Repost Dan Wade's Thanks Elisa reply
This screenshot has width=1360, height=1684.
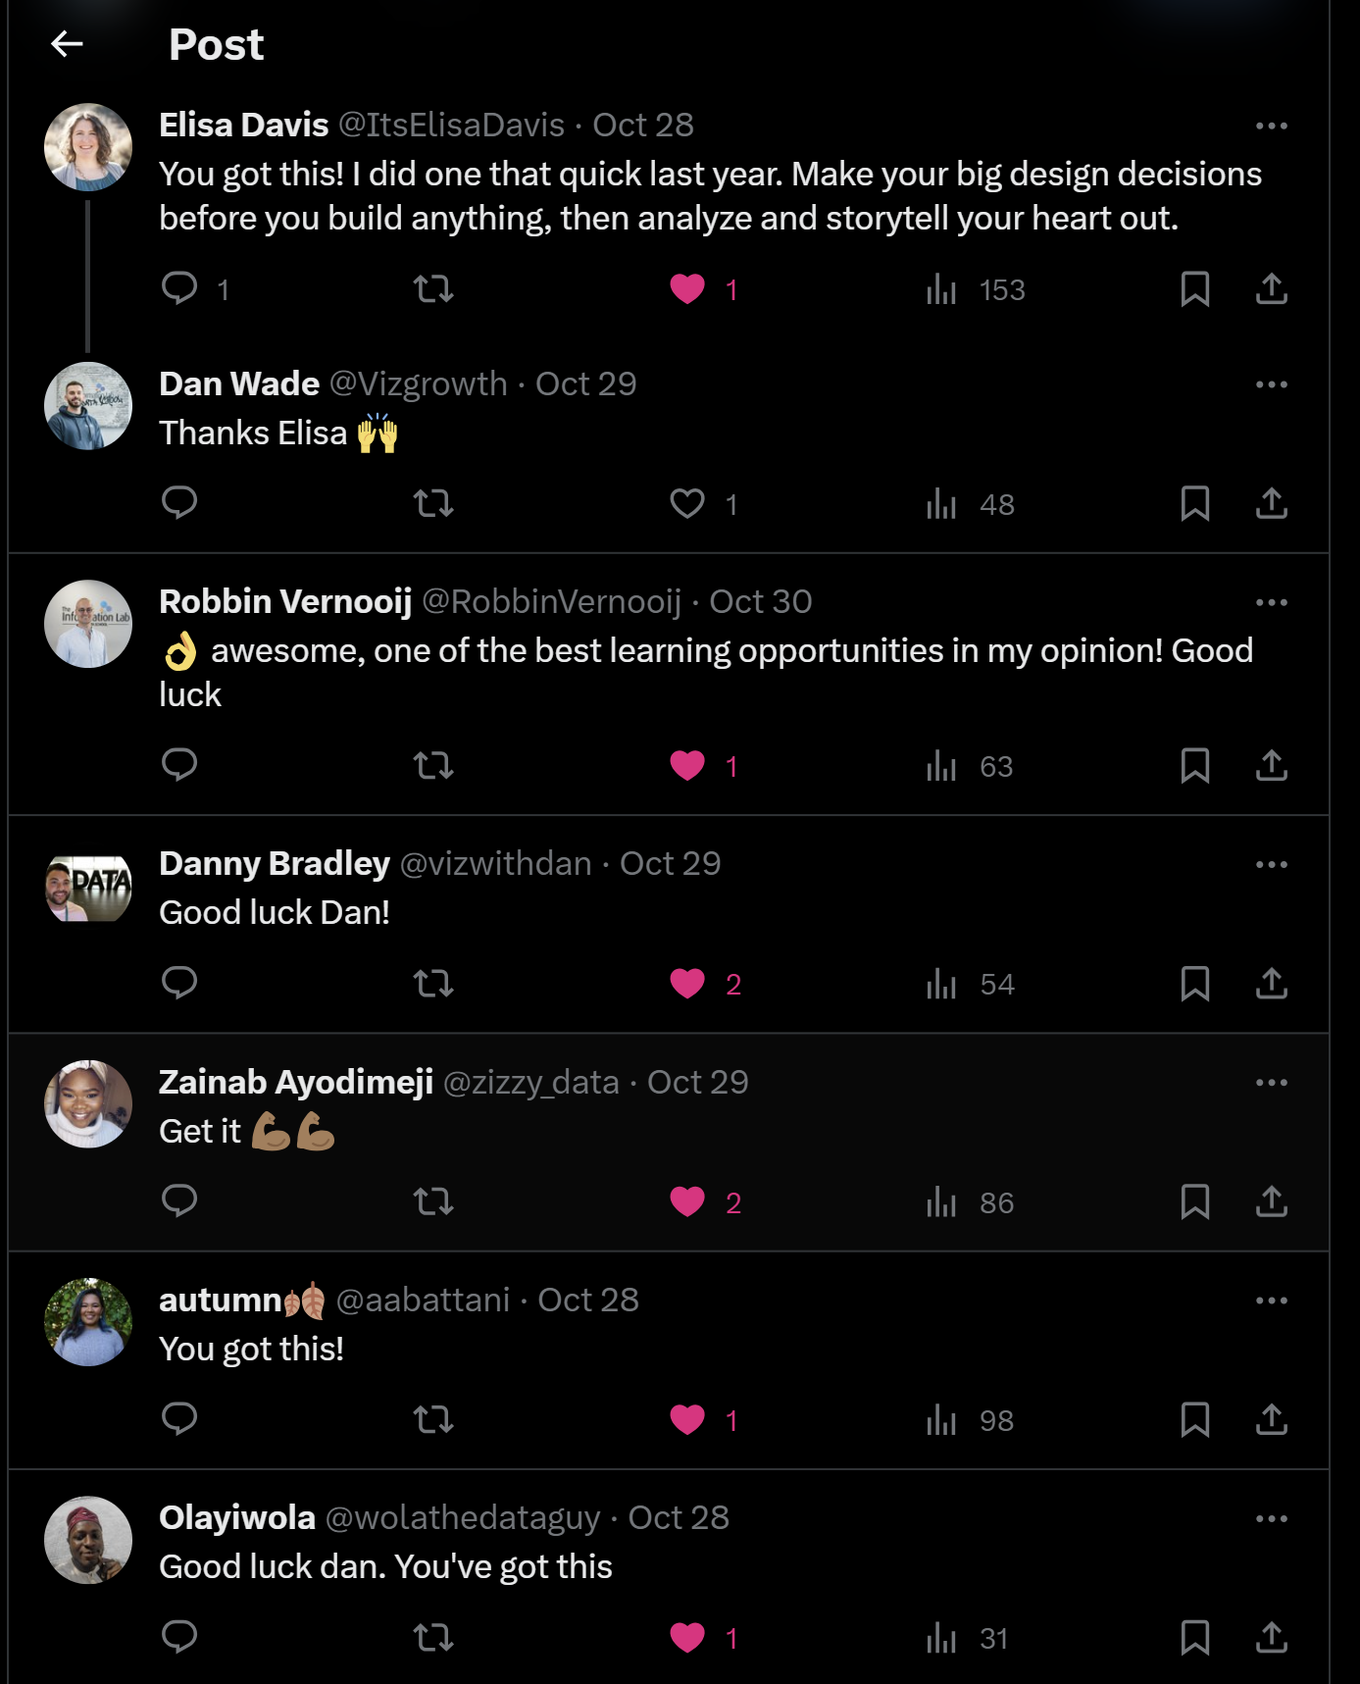[x=432, y=503]
